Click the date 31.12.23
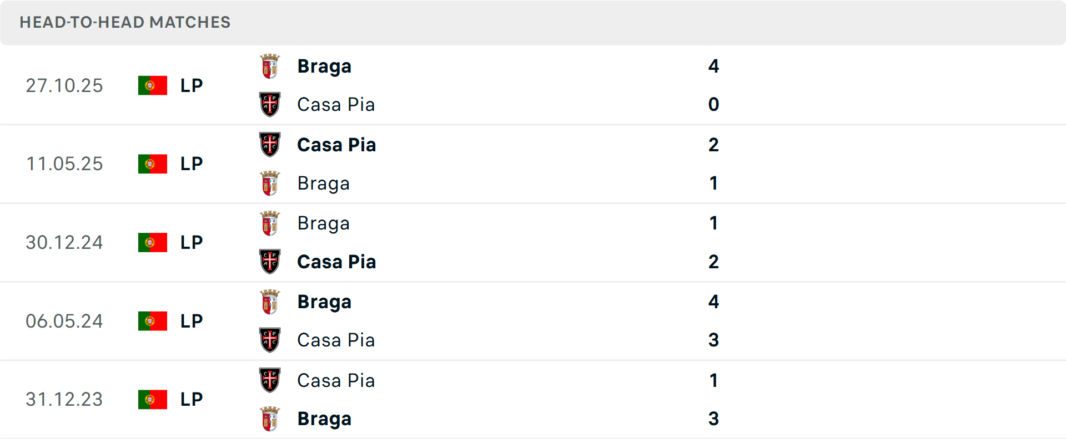This screenshot has height=439, width=1066. (64, 399)
